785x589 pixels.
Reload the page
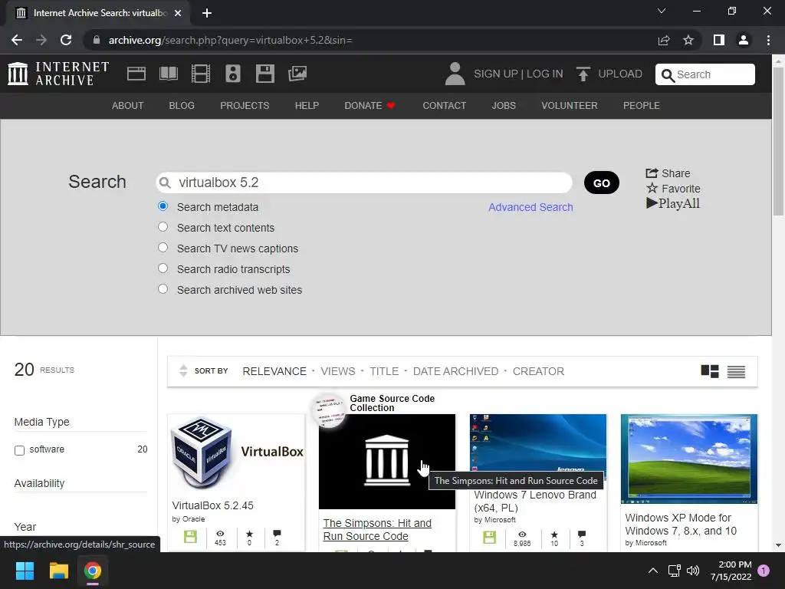[x=66, y=40]
